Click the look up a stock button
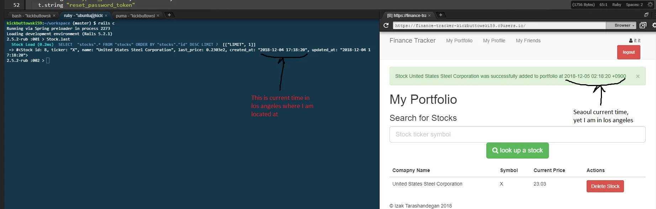The image size is (656, 209). (x=517, y=150)
